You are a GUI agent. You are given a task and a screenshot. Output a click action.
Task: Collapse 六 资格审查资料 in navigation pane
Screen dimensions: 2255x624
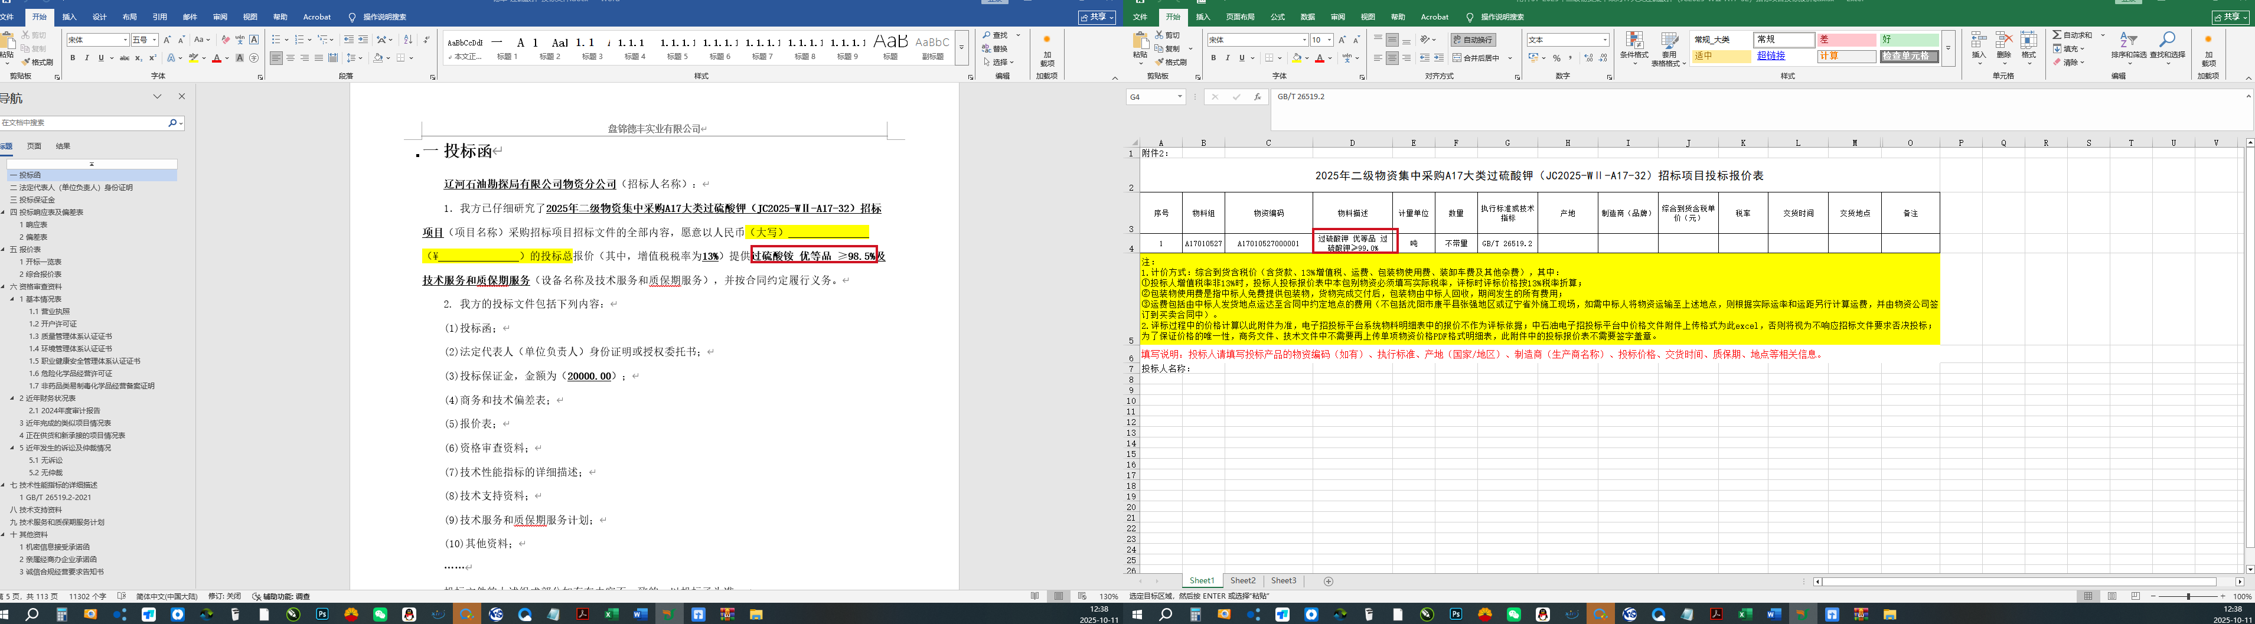(4, 287)
